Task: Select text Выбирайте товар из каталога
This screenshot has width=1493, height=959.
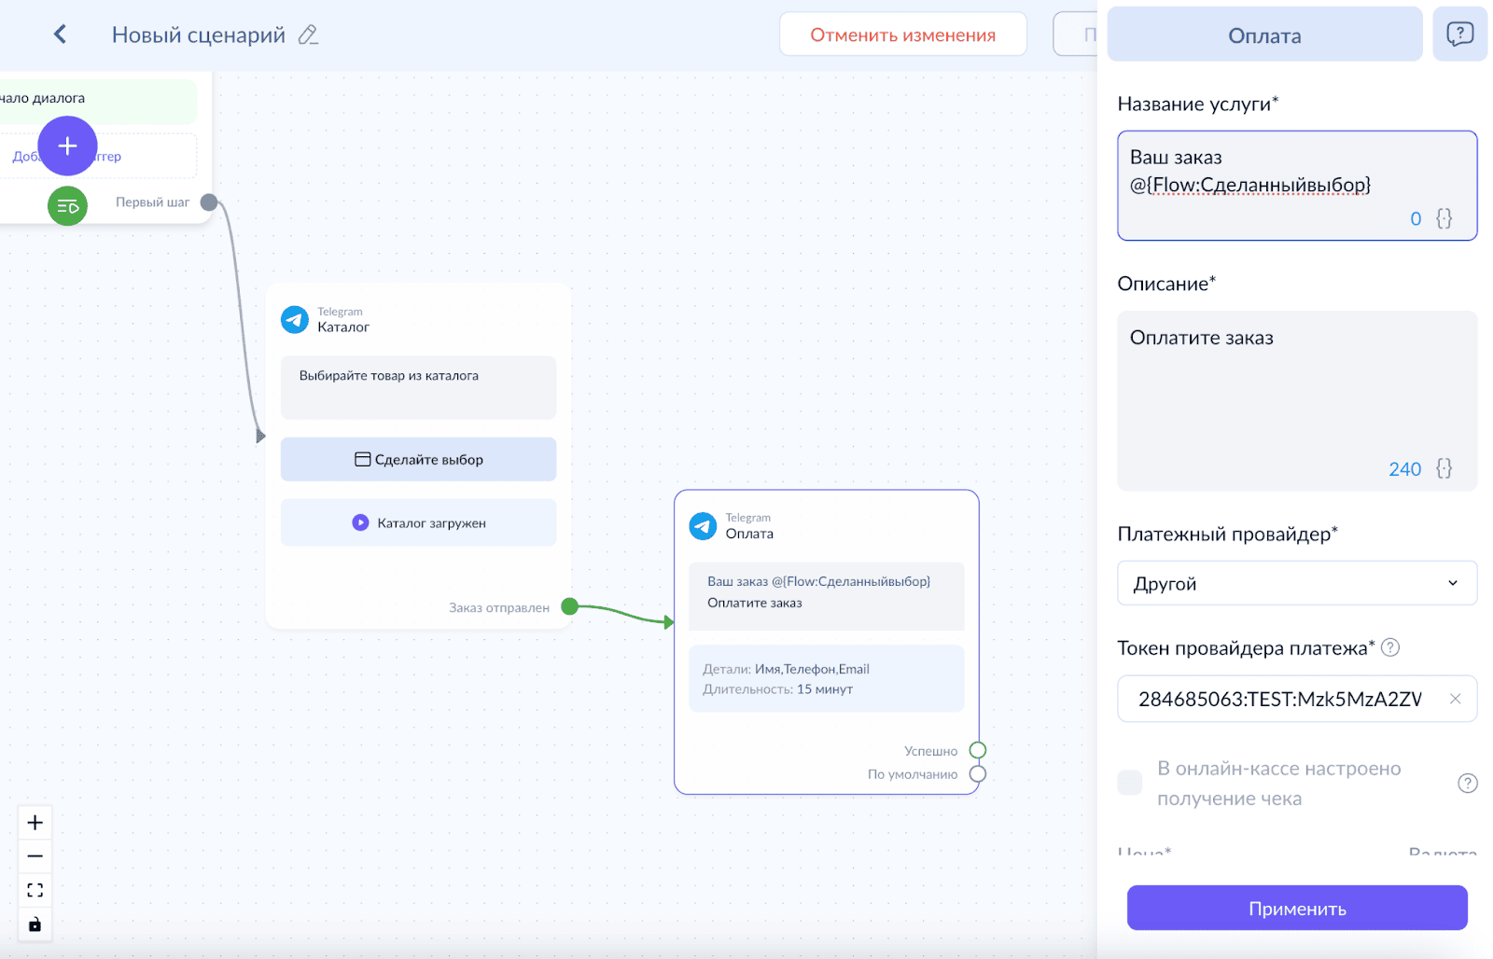Action: pos(389,375)
